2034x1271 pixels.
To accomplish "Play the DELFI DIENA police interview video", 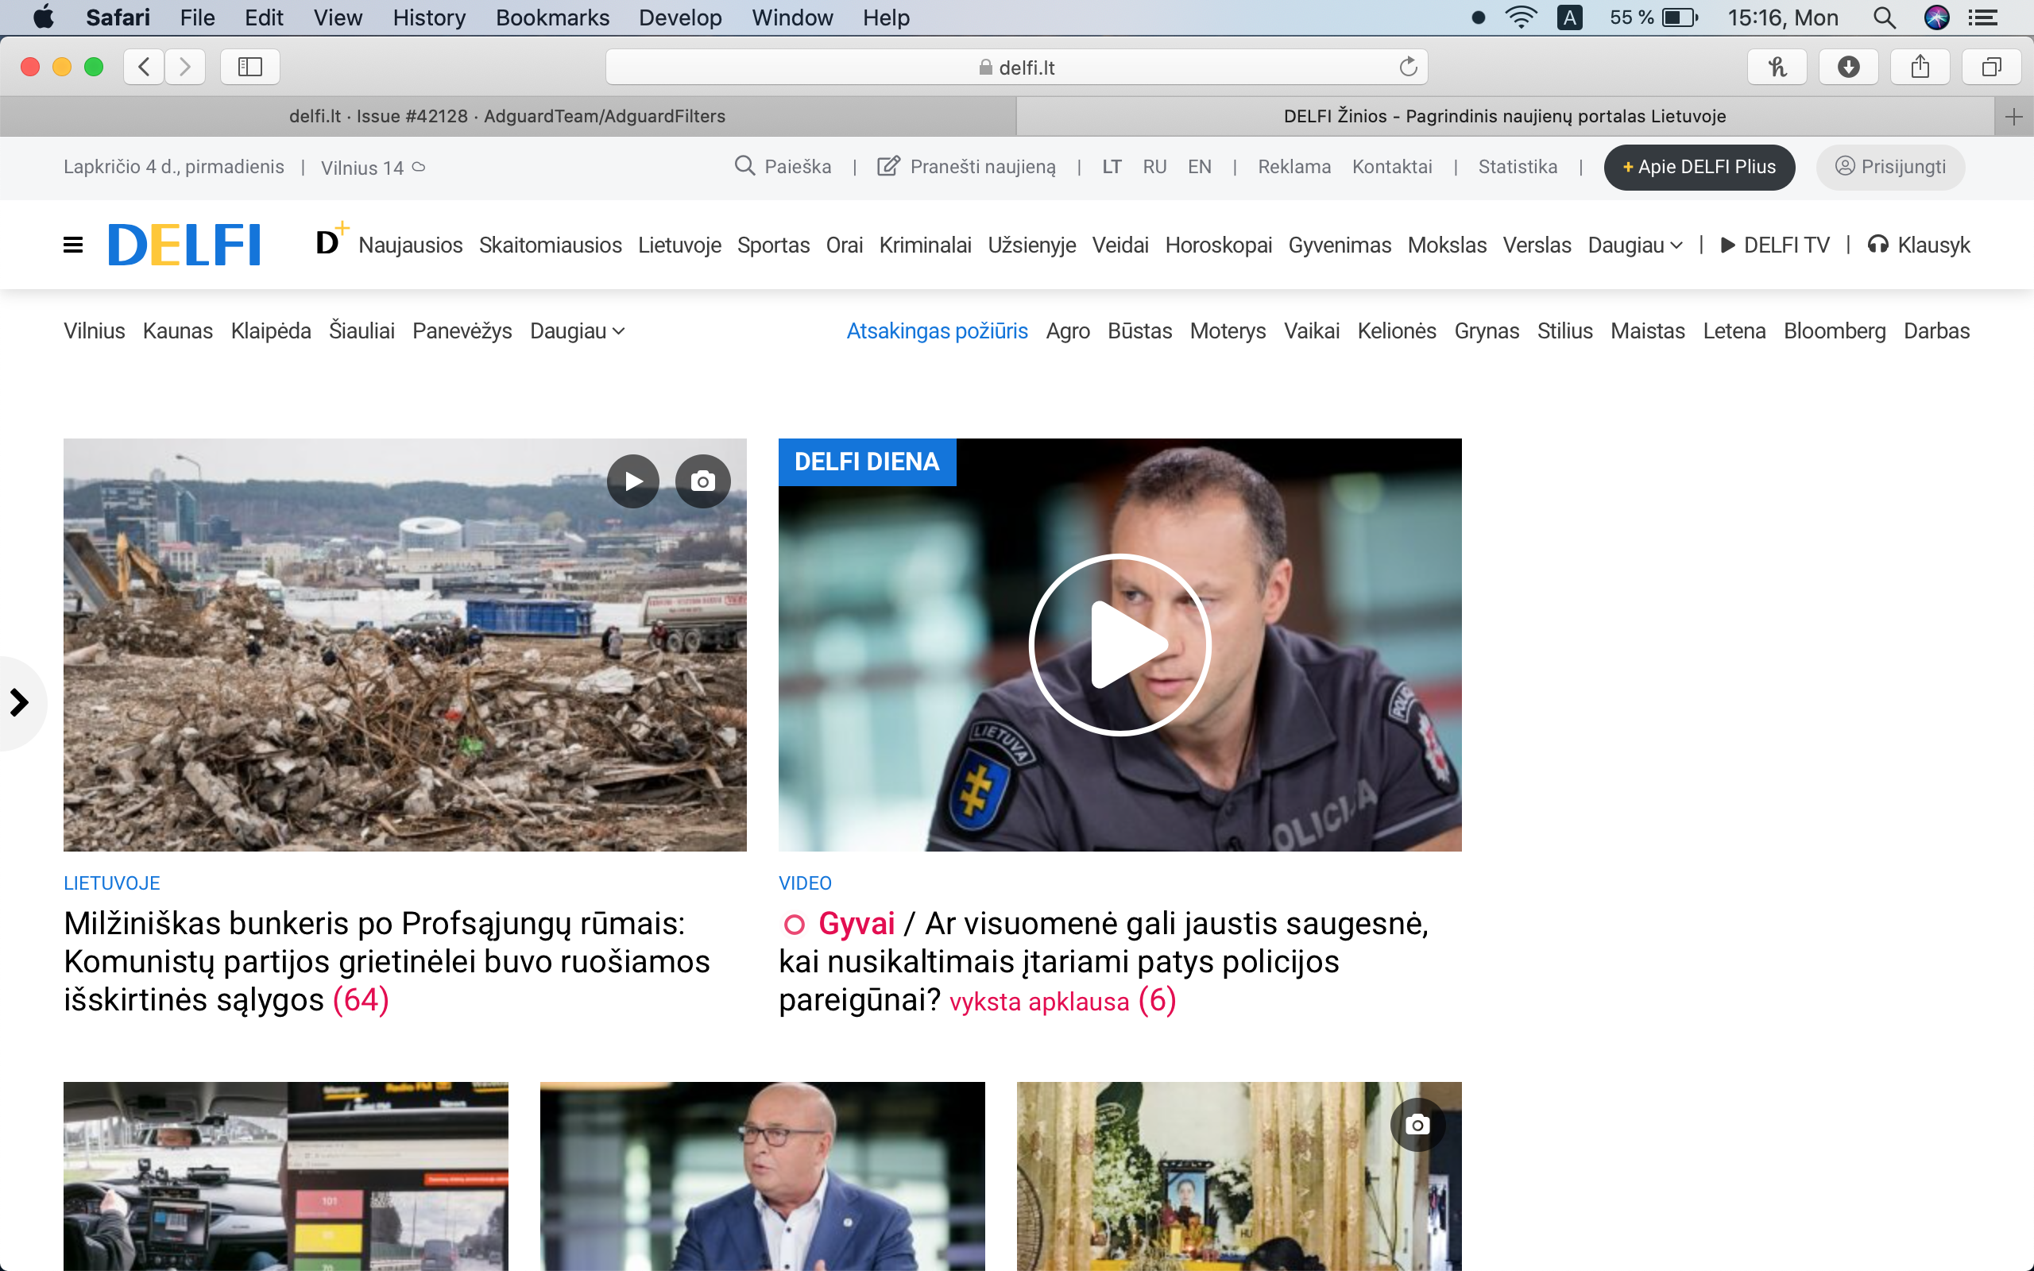I will coord(1119,644).
